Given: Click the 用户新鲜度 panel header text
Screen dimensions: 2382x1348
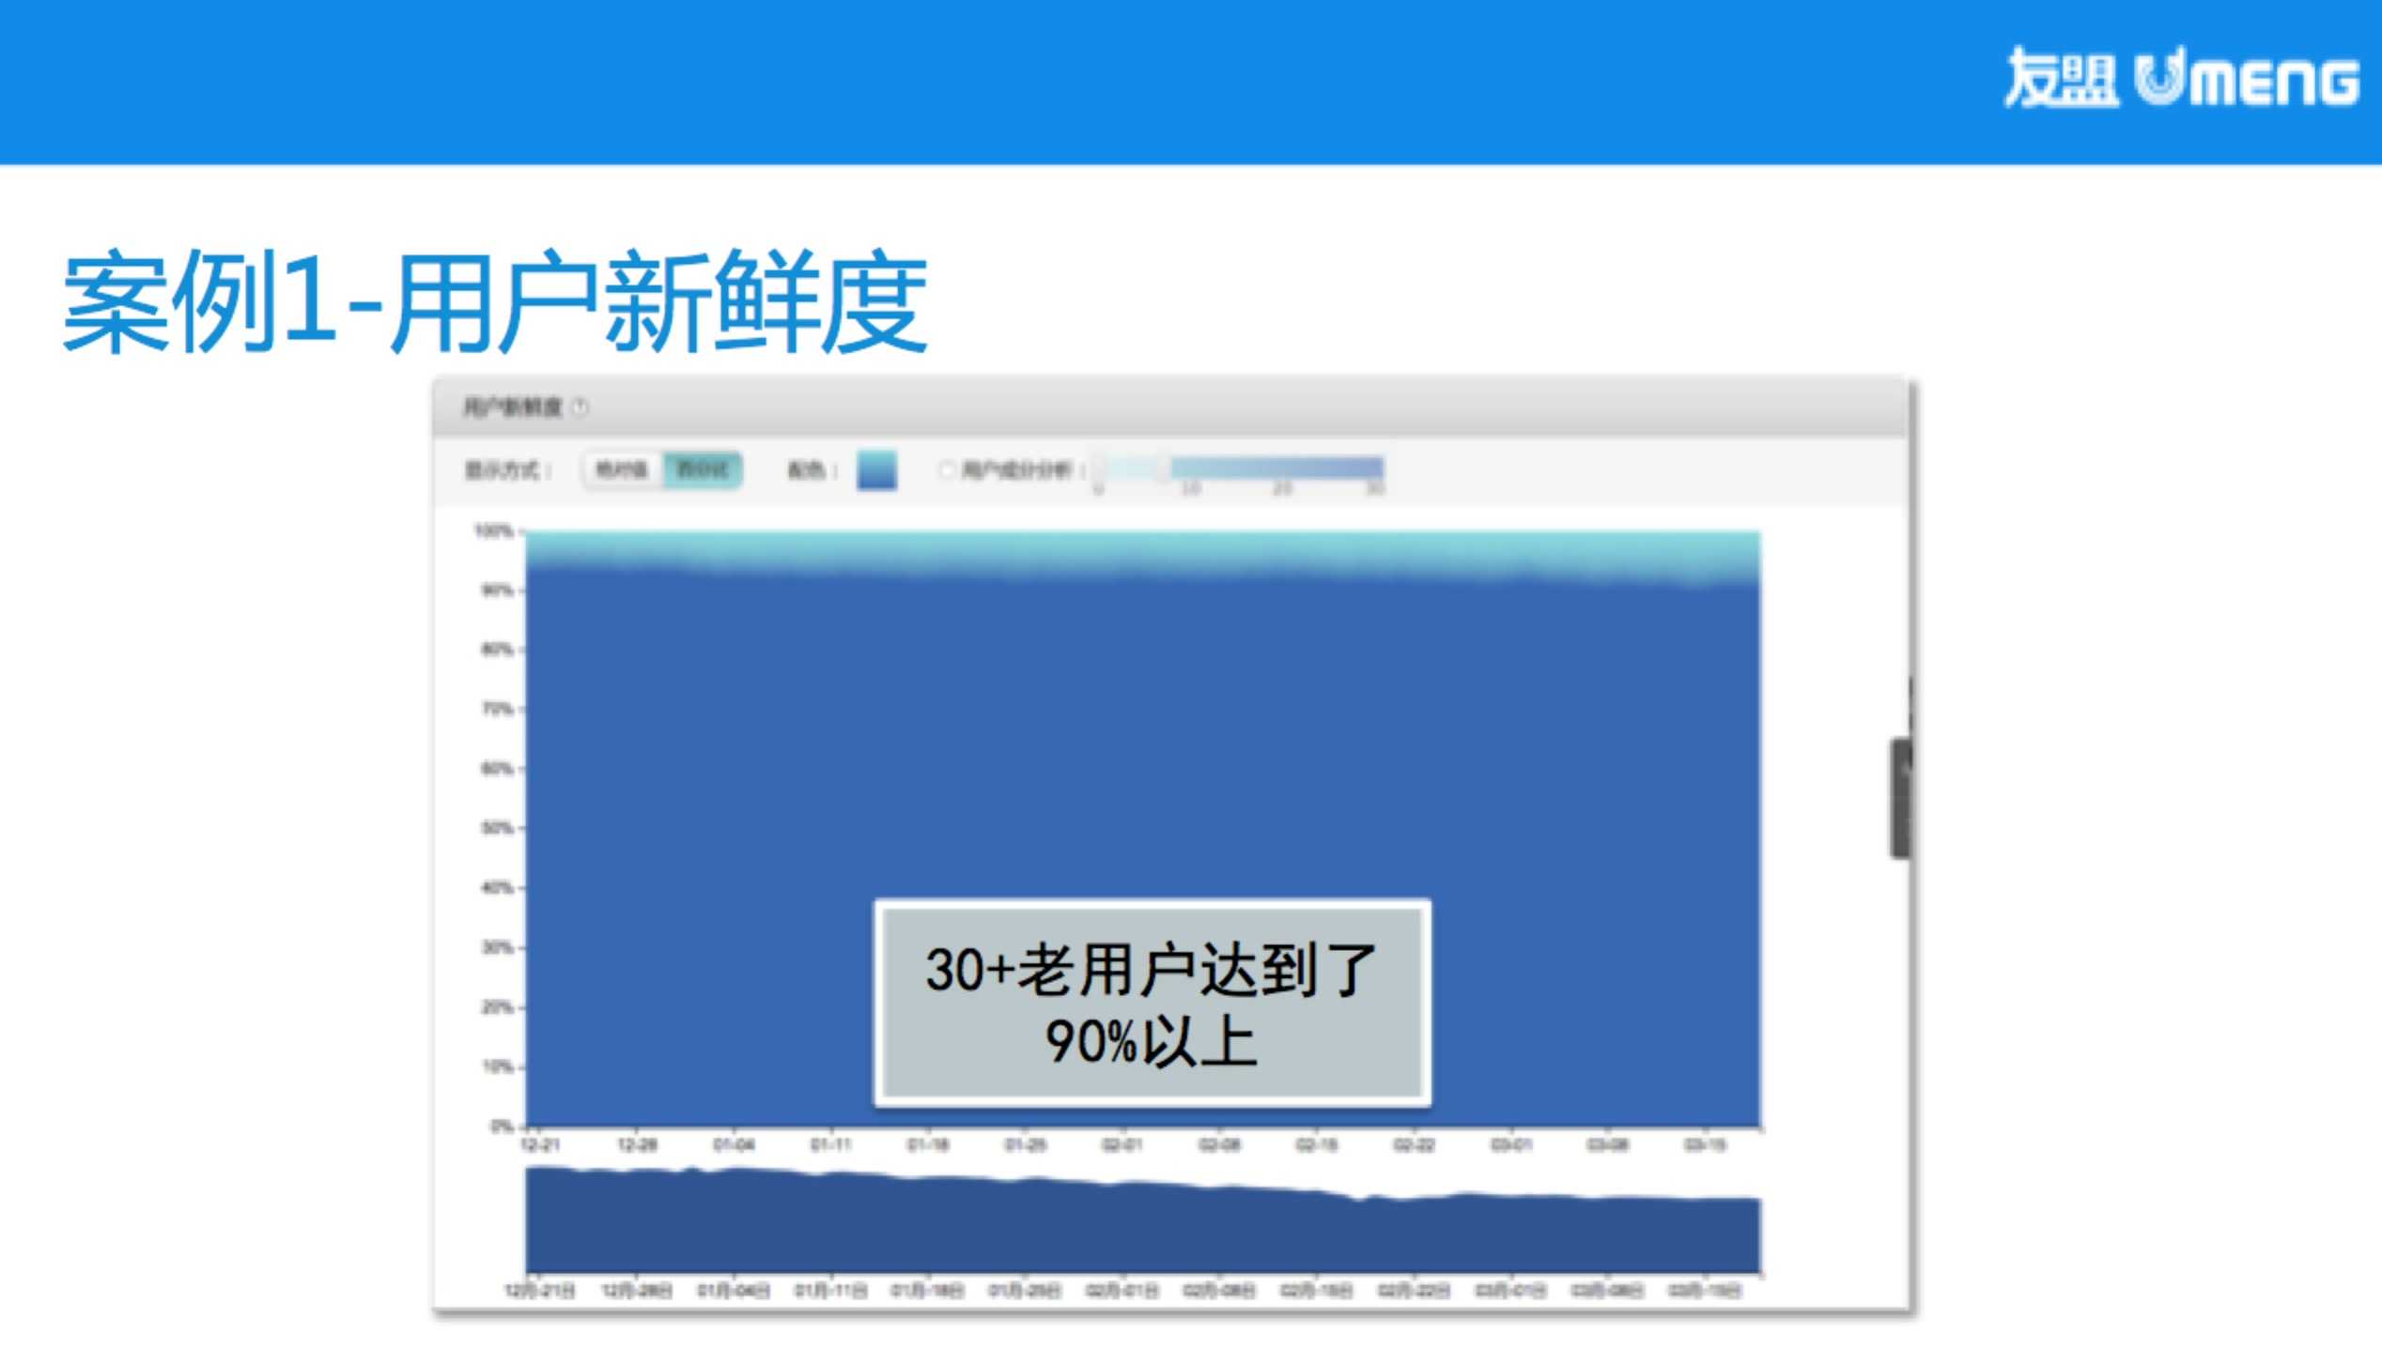Looking at the screenshot, I should click(x=512, y=406).
